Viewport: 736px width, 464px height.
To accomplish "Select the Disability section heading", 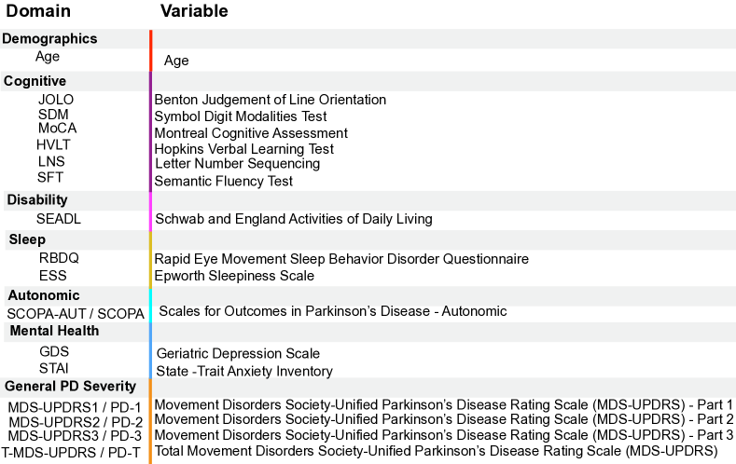I will 37,199.
